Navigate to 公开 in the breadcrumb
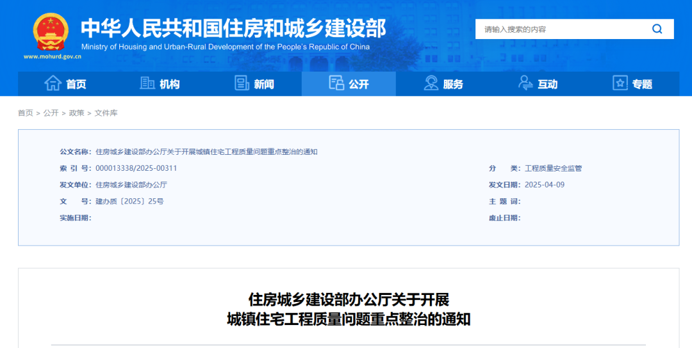 tap(51, 113)
